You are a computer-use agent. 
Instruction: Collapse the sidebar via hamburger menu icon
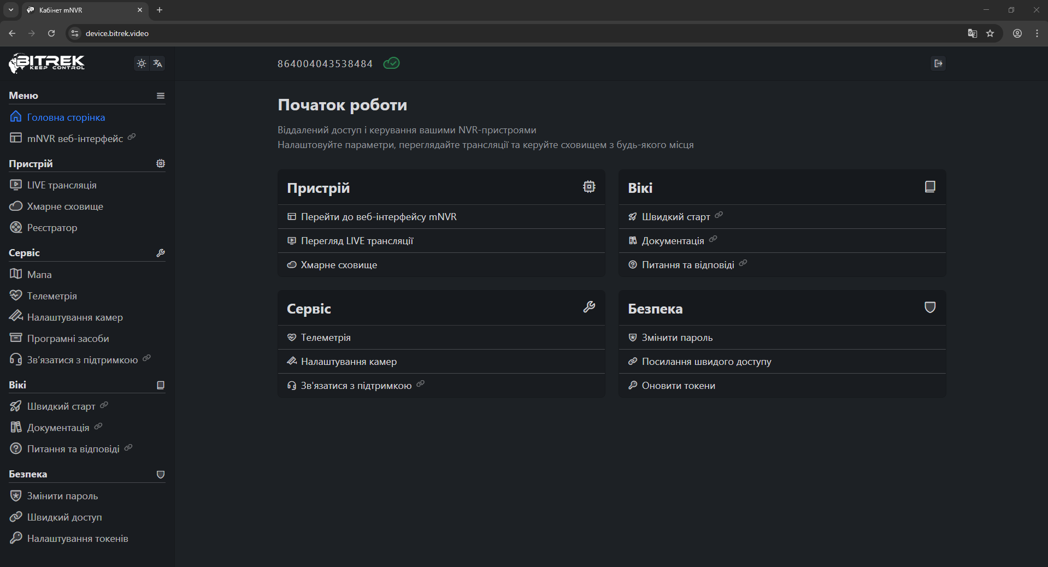pos(161,96)
